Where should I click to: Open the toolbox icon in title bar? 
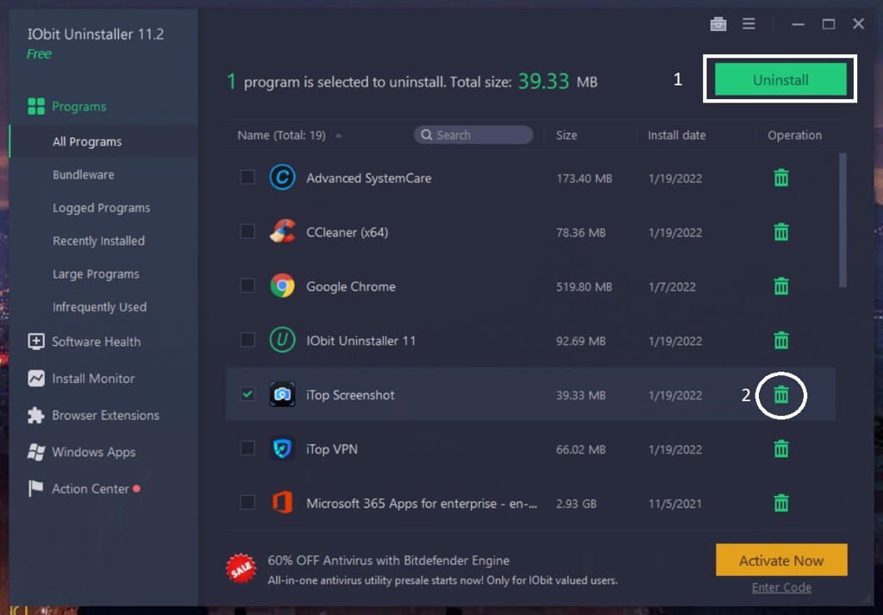(x=718, y=24)
